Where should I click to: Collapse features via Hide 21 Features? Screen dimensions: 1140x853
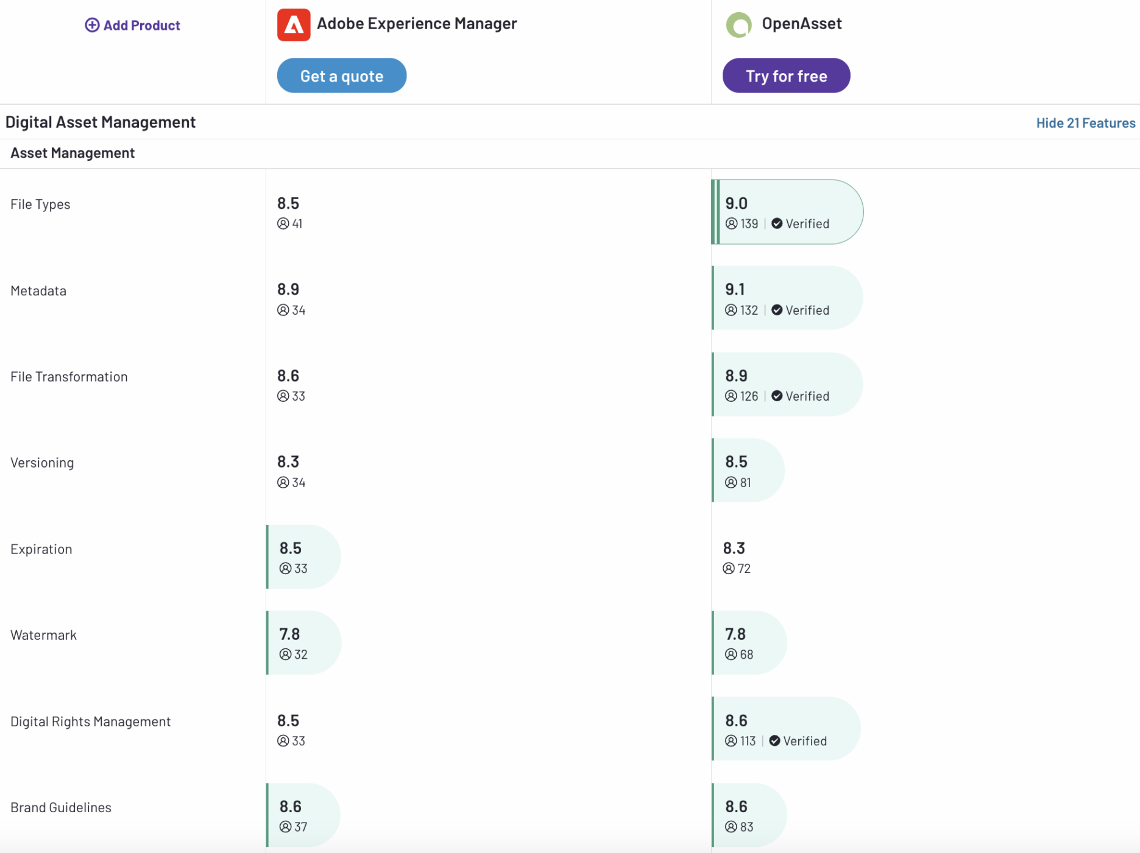(x=1086, y=123)
